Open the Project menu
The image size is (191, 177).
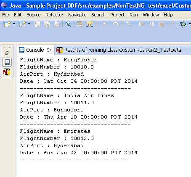[x=117, y=15]
